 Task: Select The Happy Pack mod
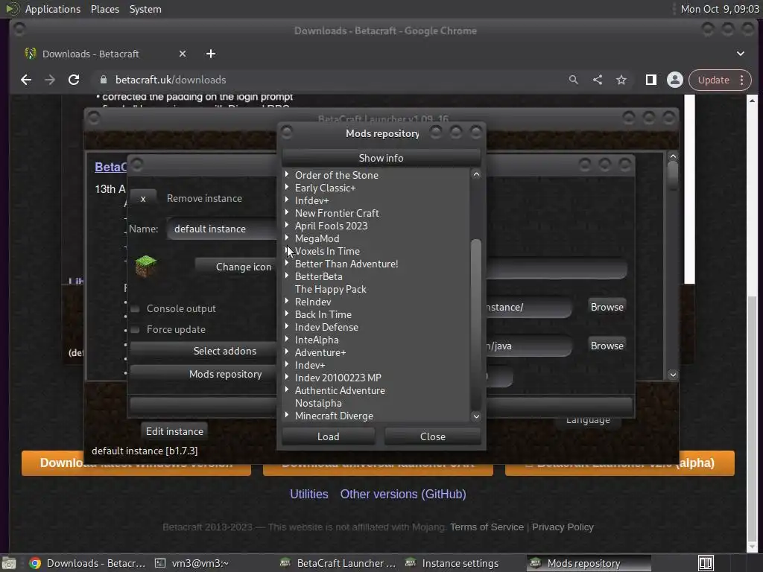click(x=330, y=290)
